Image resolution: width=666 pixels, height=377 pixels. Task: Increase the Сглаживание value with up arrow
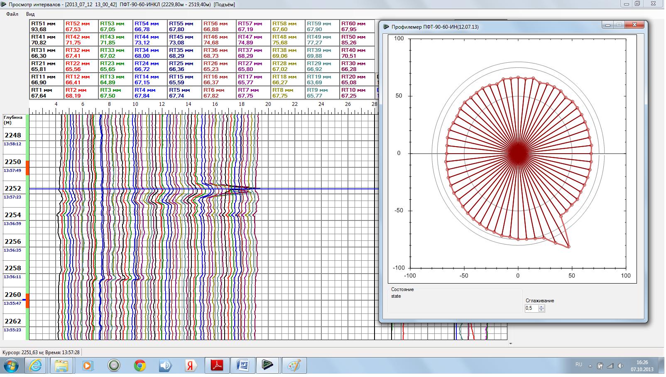[x=541, y=306]
